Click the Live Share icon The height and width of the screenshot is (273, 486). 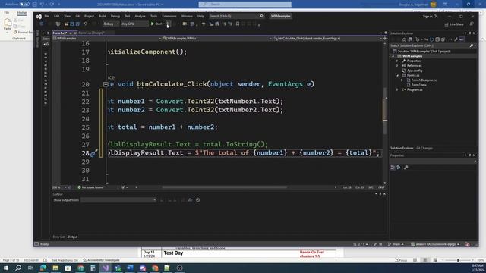(447, 24)
